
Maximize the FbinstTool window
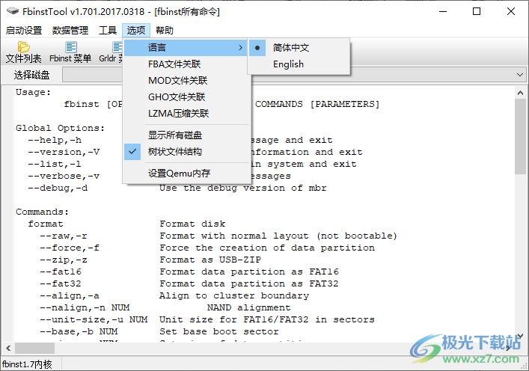click(477, 11)
